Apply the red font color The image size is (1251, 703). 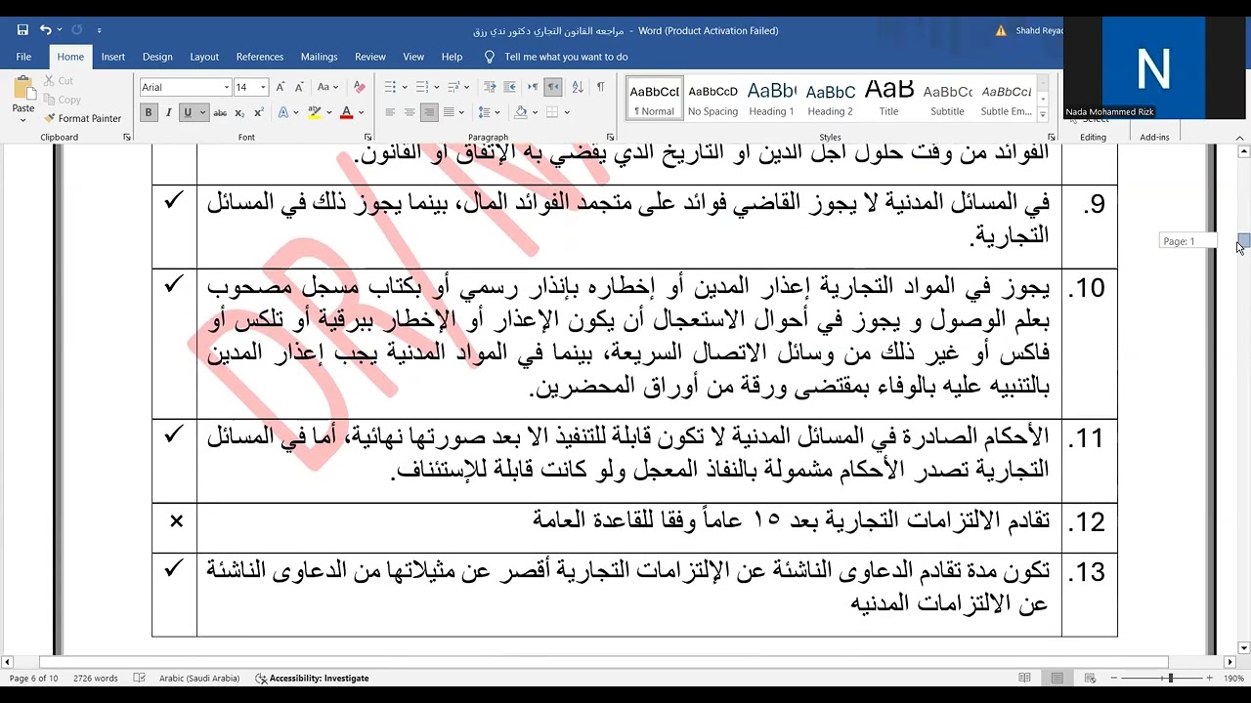(345, 112)
